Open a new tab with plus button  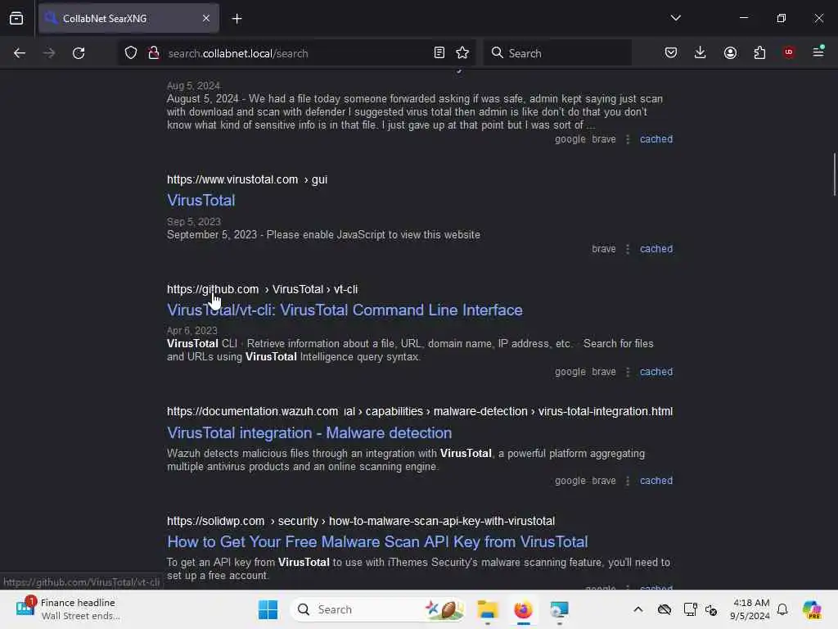237,19
